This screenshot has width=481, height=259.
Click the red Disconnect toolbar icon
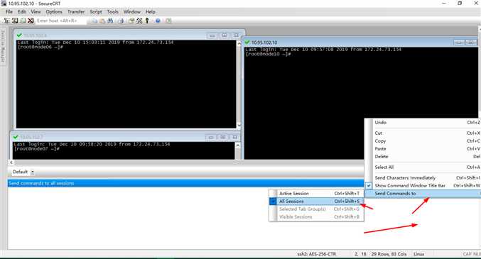point(31,21)
